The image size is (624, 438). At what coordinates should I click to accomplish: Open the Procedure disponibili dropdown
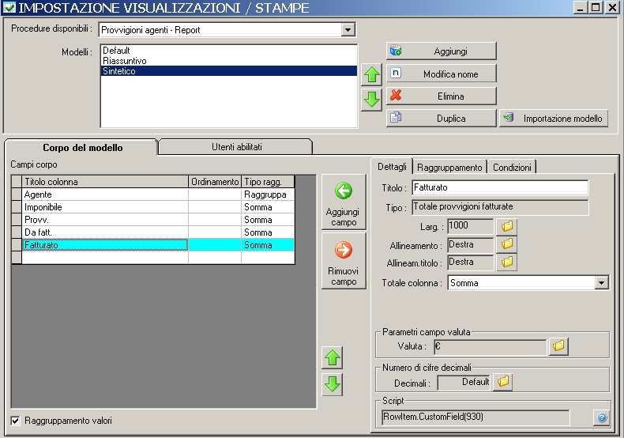[x=348, y=29]
